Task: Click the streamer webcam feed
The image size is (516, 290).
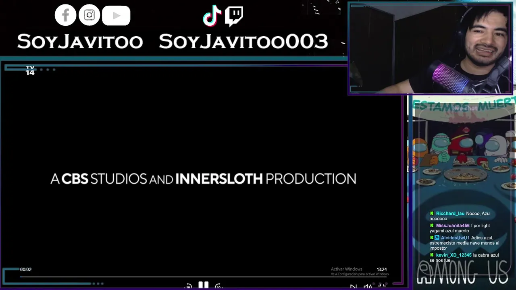Action: (x=431, y=48)
